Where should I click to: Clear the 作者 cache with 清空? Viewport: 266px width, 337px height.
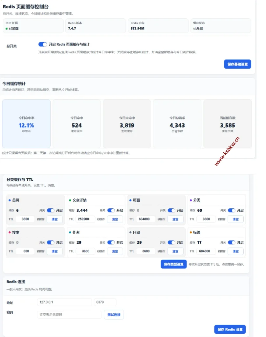coord(115,251)
